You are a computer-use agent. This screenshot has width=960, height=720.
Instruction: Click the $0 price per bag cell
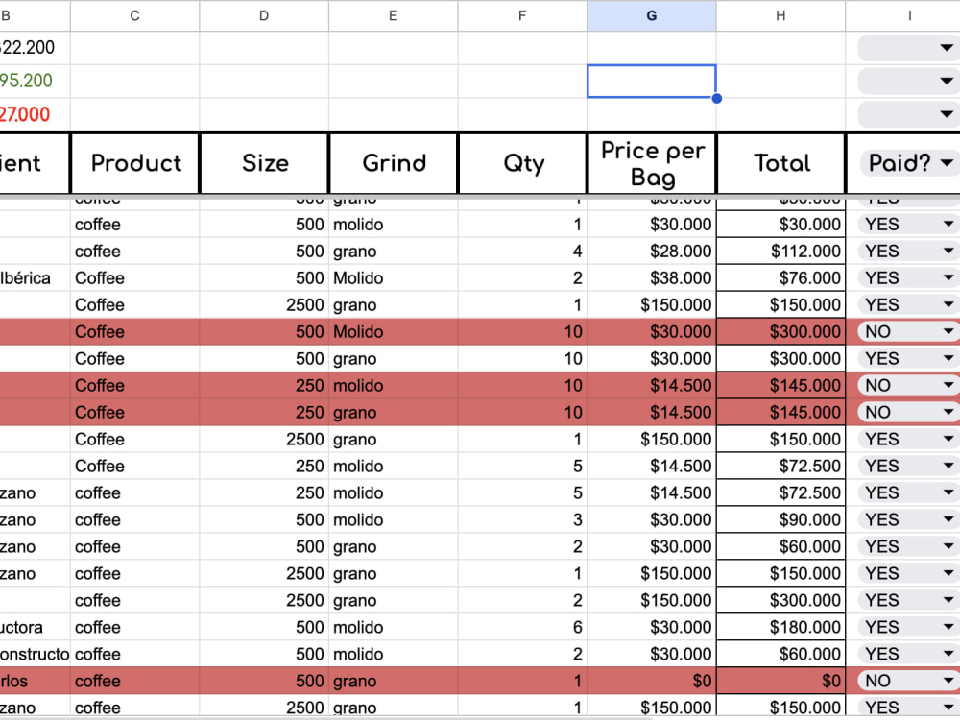tap(652, 681)
